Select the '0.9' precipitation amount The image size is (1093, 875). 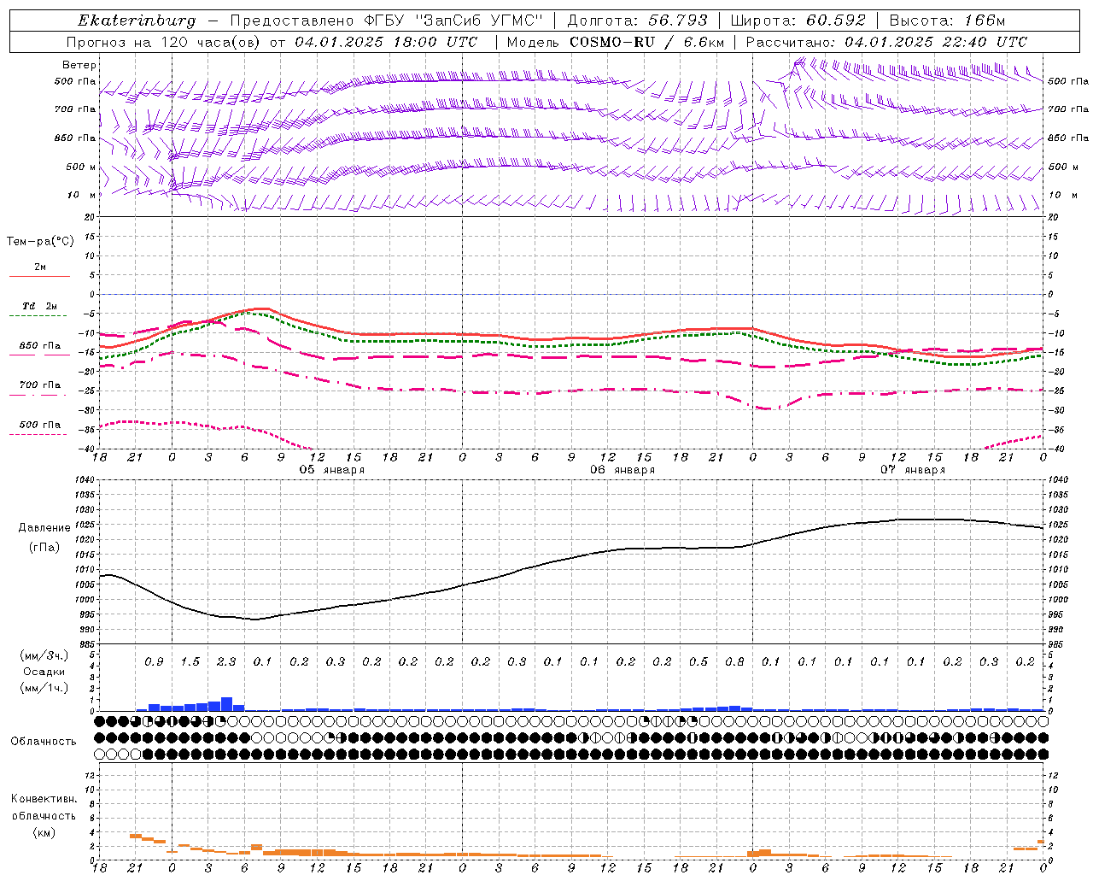(x=154, y=661)
